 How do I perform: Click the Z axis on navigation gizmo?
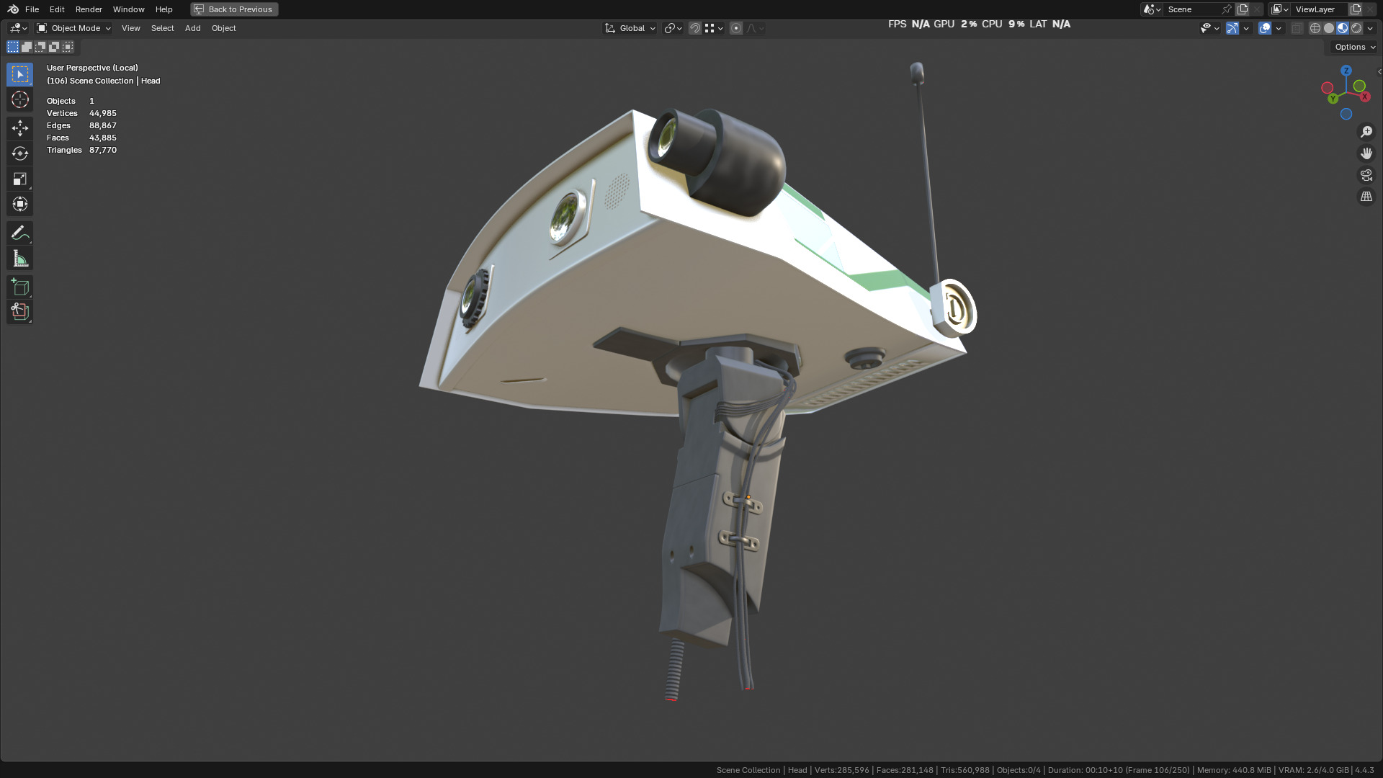coord(1346,71)
